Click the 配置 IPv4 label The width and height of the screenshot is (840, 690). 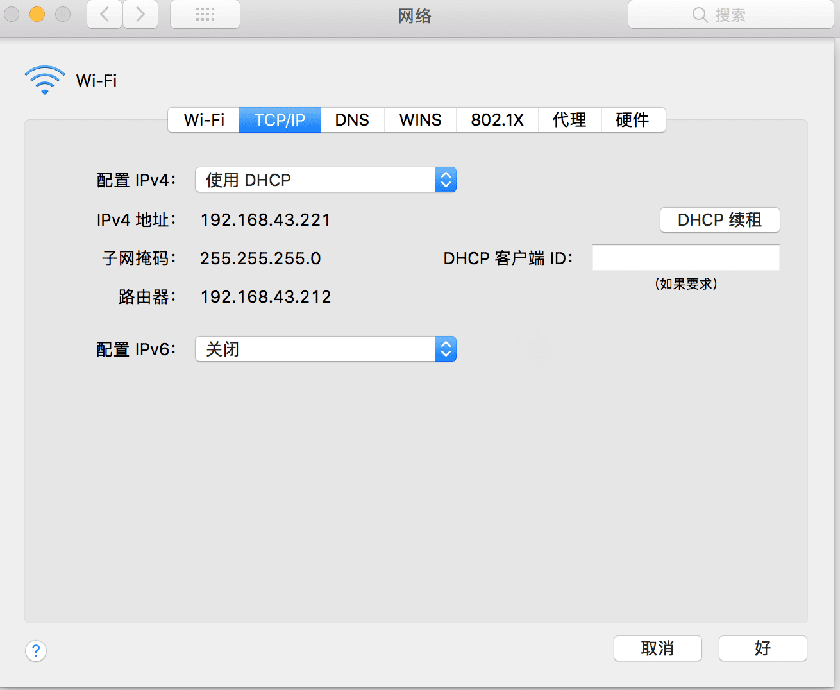click(x=137, y=180)
